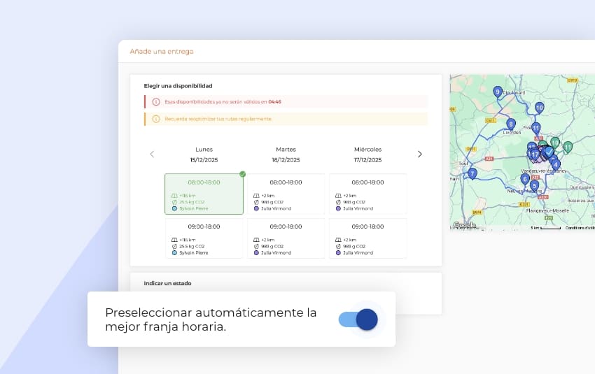Click blue map marker number 6
Screen dimensions: 595x374
(525, 179)
